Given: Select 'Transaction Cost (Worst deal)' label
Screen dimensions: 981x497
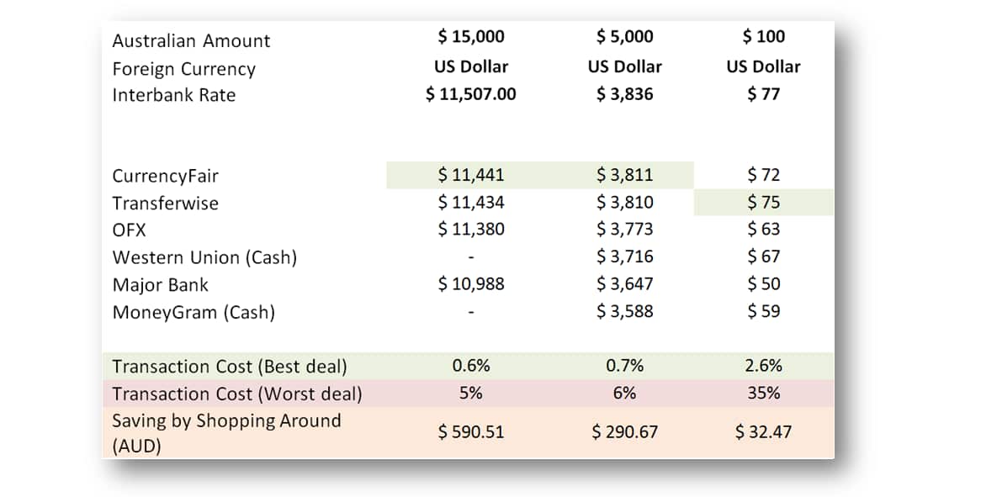Looking at the screenshot, I should (237, 394).
